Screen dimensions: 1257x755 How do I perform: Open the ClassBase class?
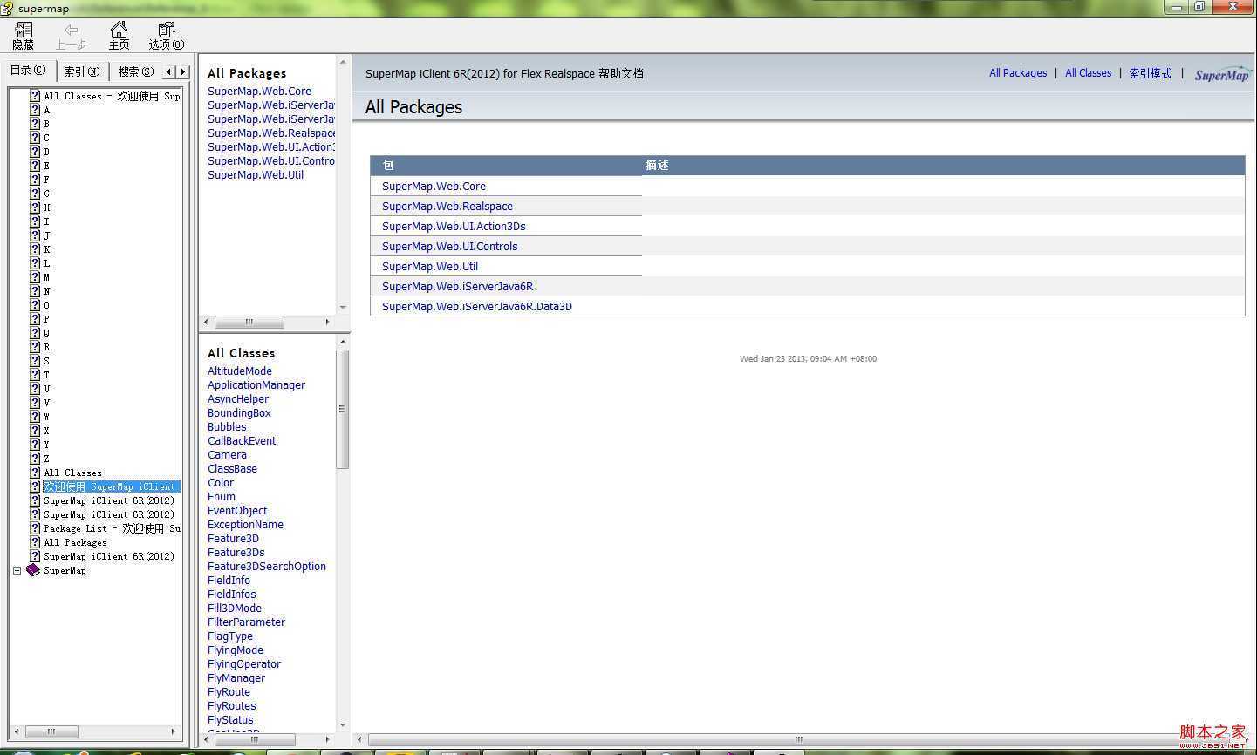pos(232,468)
